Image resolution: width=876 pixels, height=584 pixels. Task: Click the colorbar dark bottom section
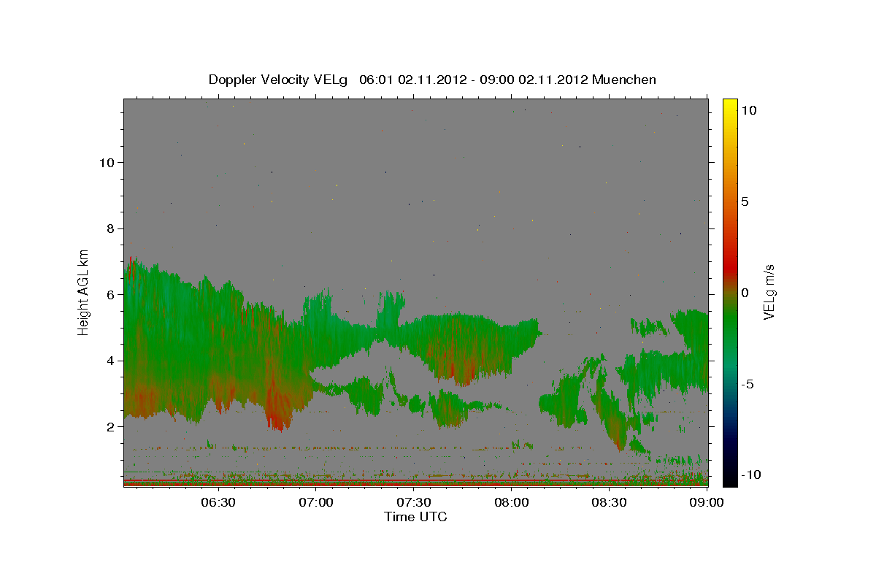(730, 467)
